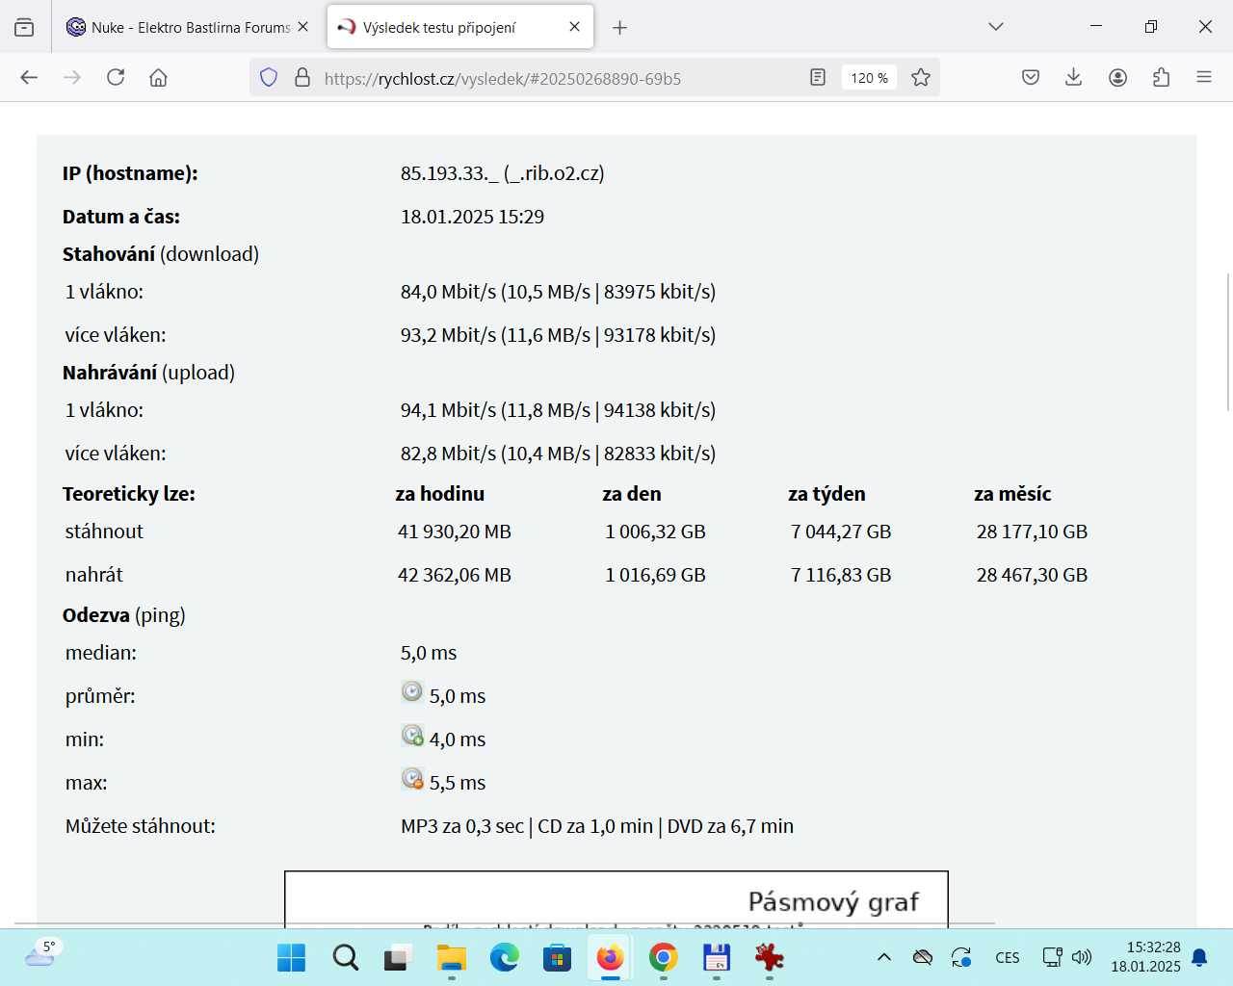The width and height of the screenshot is (1233, 986).
Task: Open the Save to Pocket button
Action: click(1031, 78)
